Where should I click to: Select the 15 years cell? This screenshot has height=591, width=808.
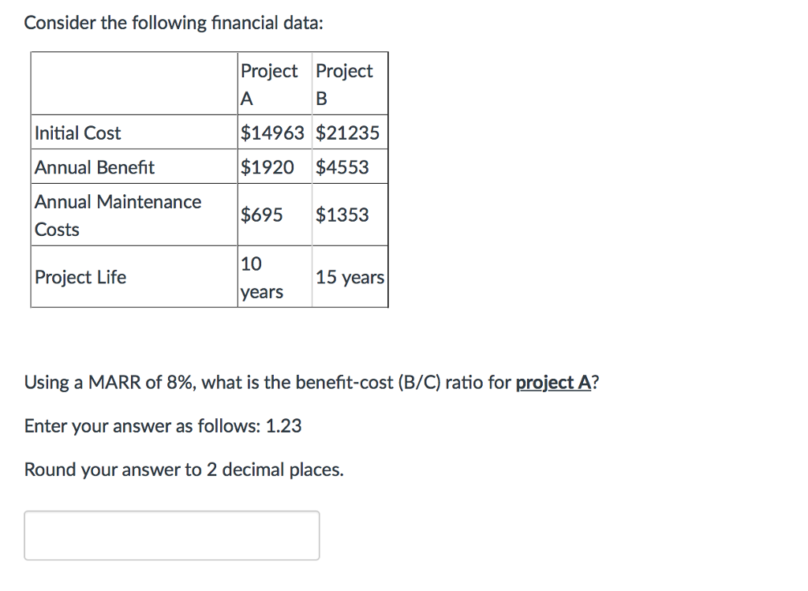click(x=350, y=277)
